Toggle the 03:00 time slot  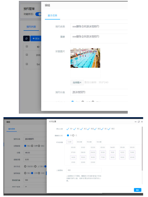click(103, 147)
